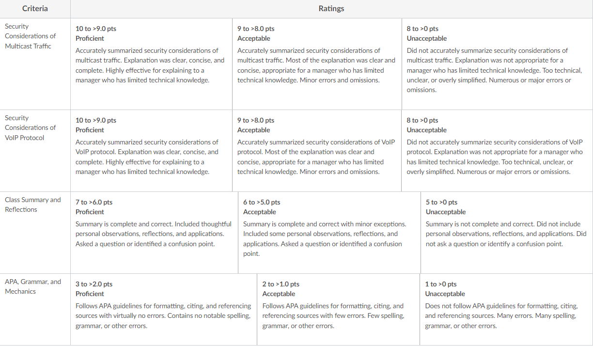
Task: Select Unacceptable rating for Multicast Traffic
Action: [497, 64]
